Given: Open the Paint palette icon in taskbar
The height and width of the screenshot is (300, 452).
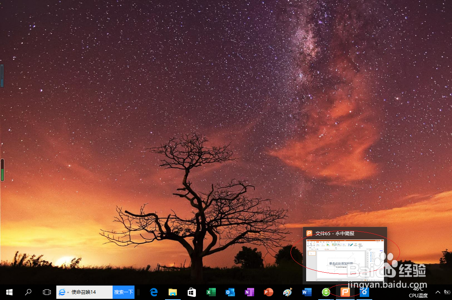Looking at the screenshot, I should pos(287,292).
